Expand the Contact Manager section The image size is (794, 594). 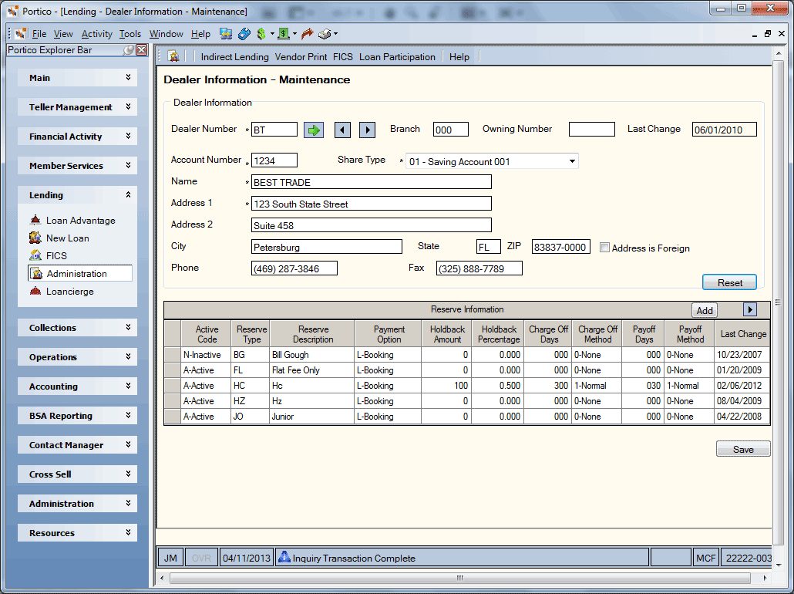(128, 444)
